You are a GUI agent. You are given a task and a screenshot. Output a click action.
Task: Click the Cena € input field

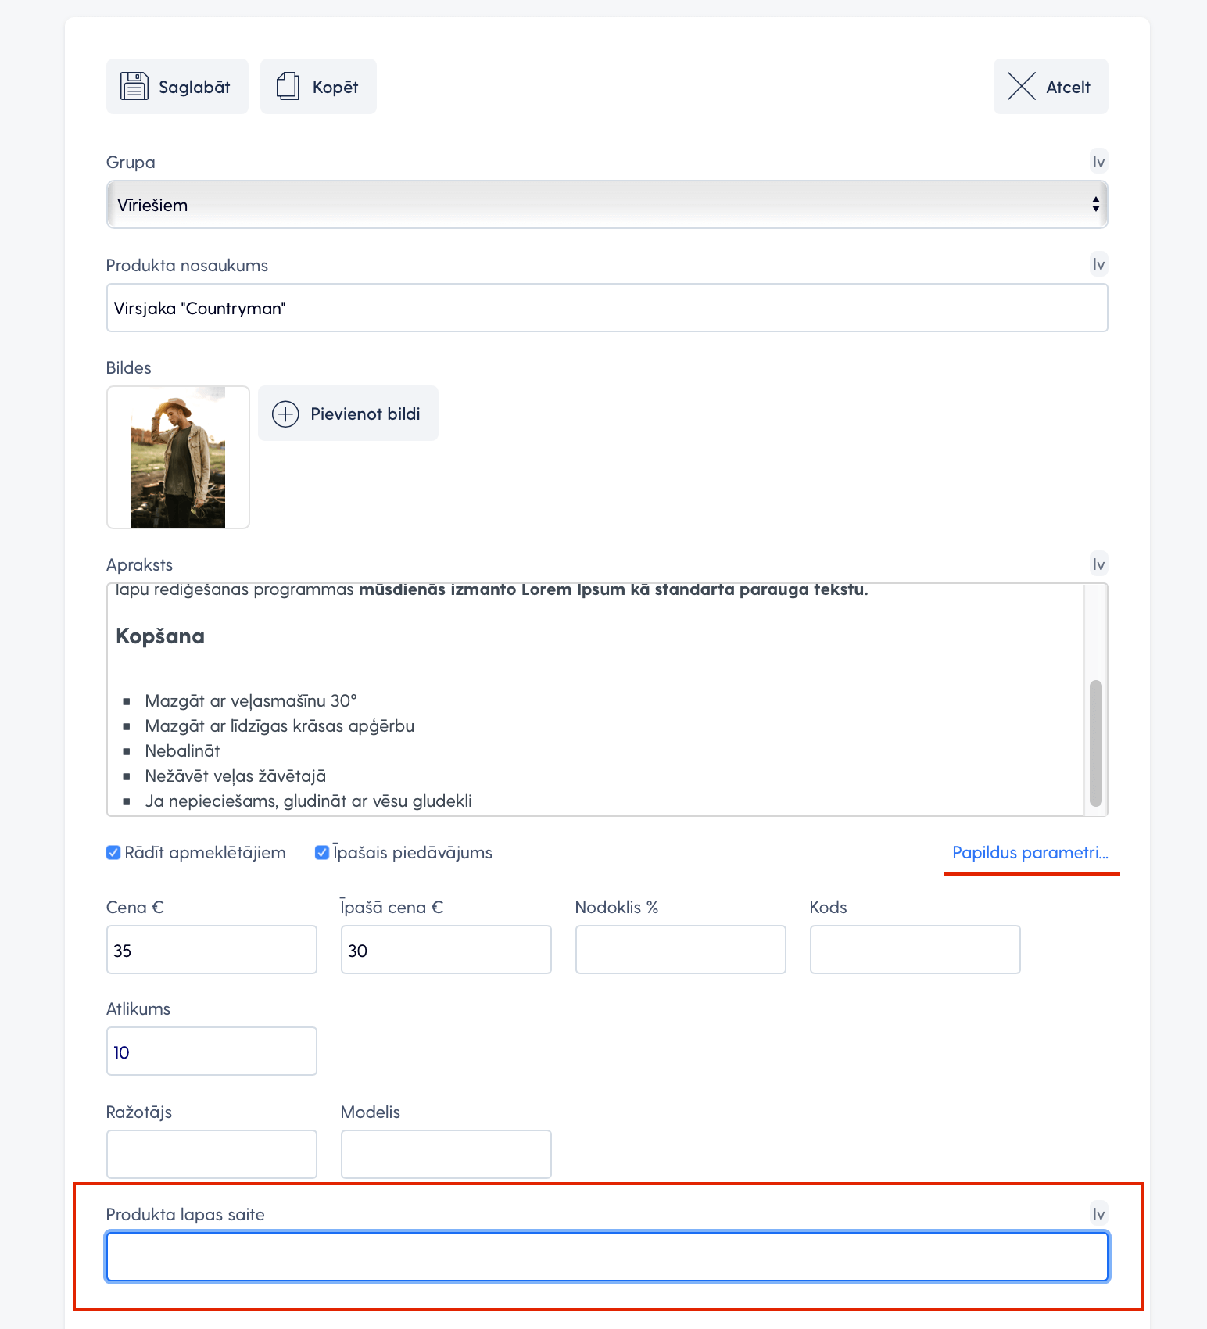(212, 950)
